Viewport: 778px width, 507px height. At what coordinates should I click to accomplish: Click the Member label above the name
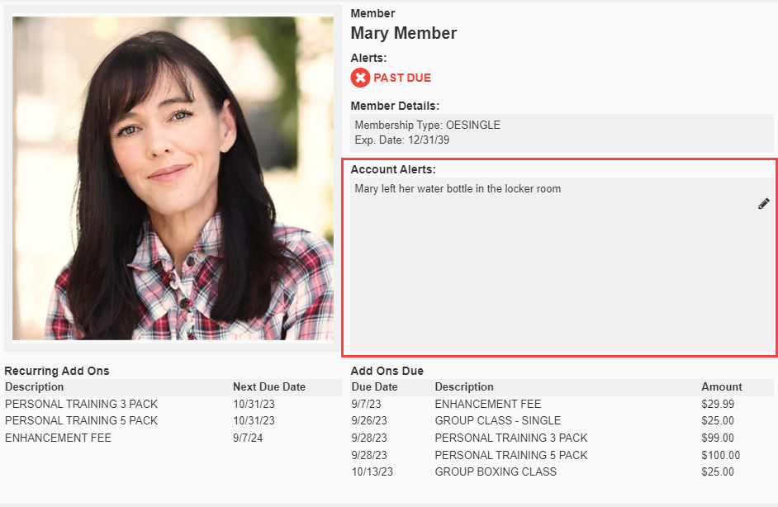(372, 13)
